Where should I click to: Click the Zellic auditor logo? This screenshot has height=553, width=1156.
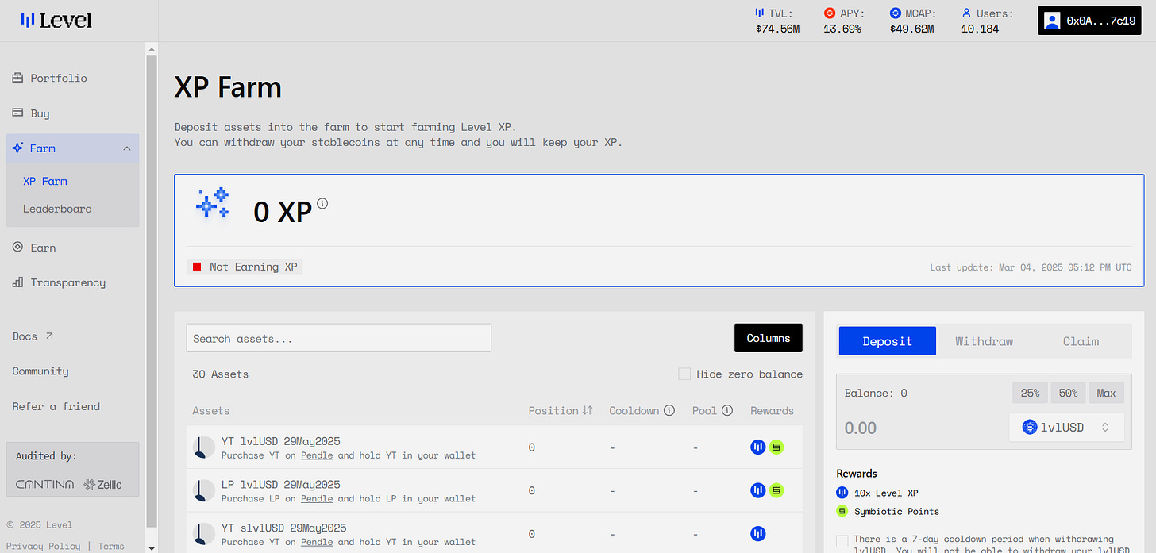coord(103,484)
